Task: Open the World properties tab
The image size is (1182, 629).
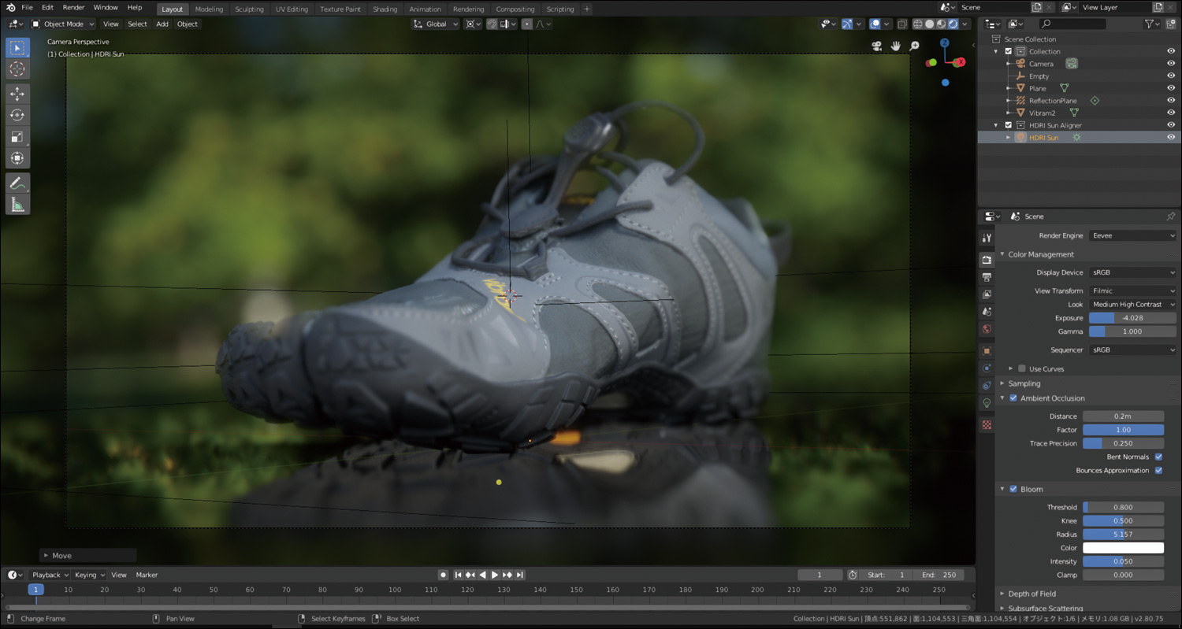Action: click(987, 329)
